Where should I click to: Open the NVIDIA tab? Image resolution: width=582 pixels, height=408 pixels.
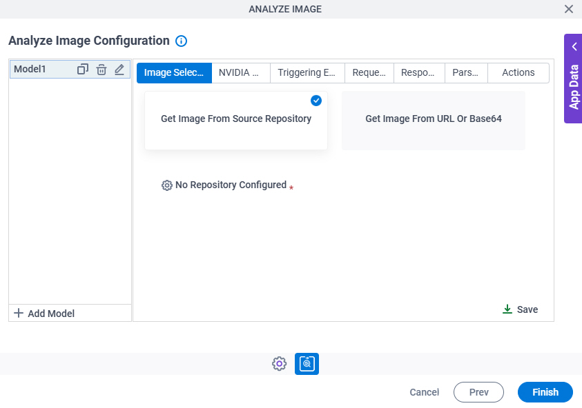[x=240, y=72]
